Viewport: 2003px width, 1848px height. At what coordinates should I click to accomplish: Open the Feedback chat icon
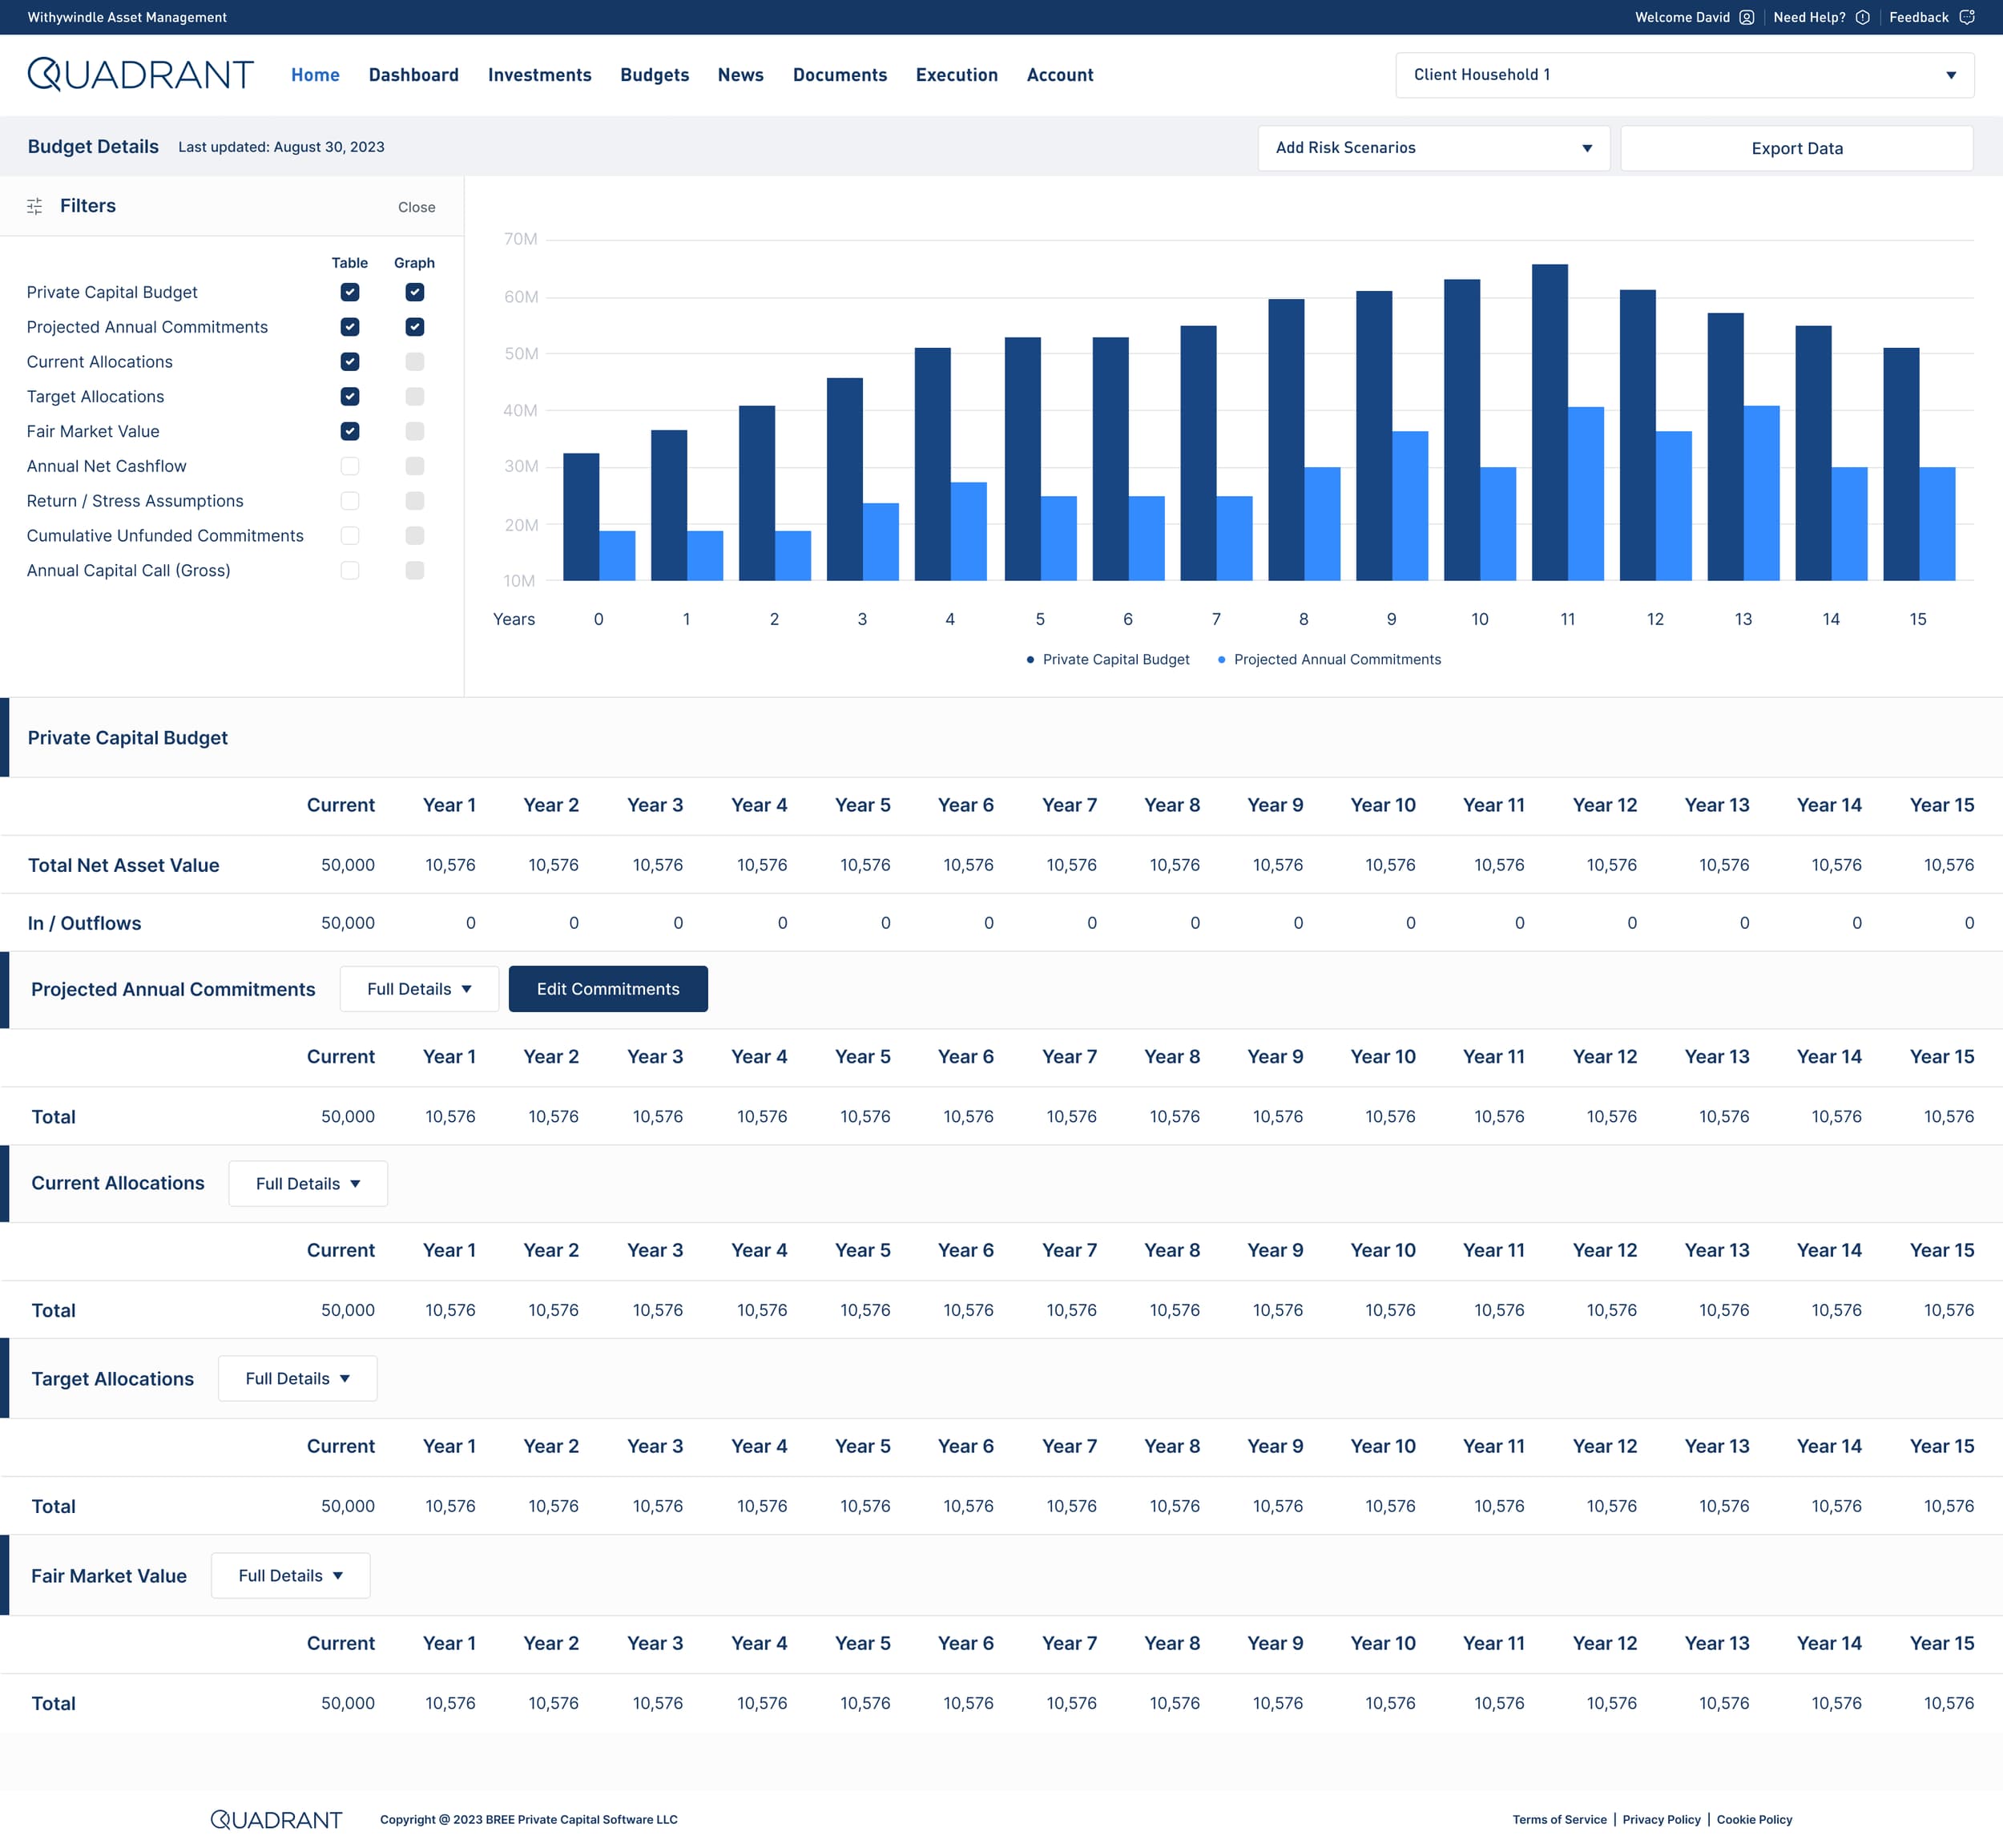click(1969, 17)
